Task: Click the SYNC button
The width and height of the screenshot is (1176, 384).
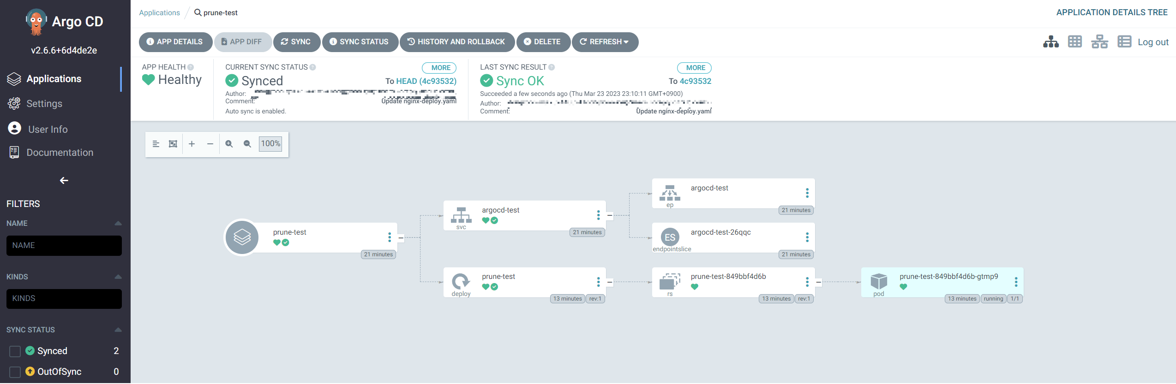Action: 296,42
